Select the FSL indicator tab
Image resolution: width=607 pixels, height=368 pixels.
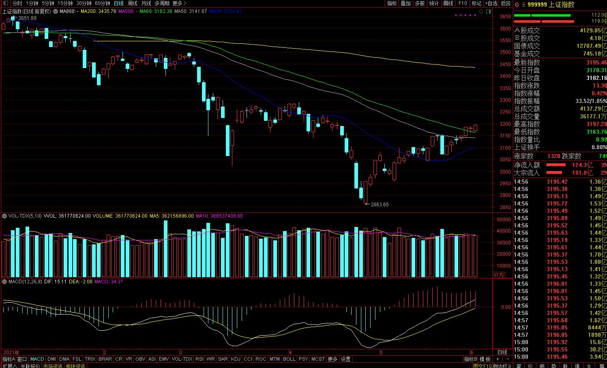[77, 359]
